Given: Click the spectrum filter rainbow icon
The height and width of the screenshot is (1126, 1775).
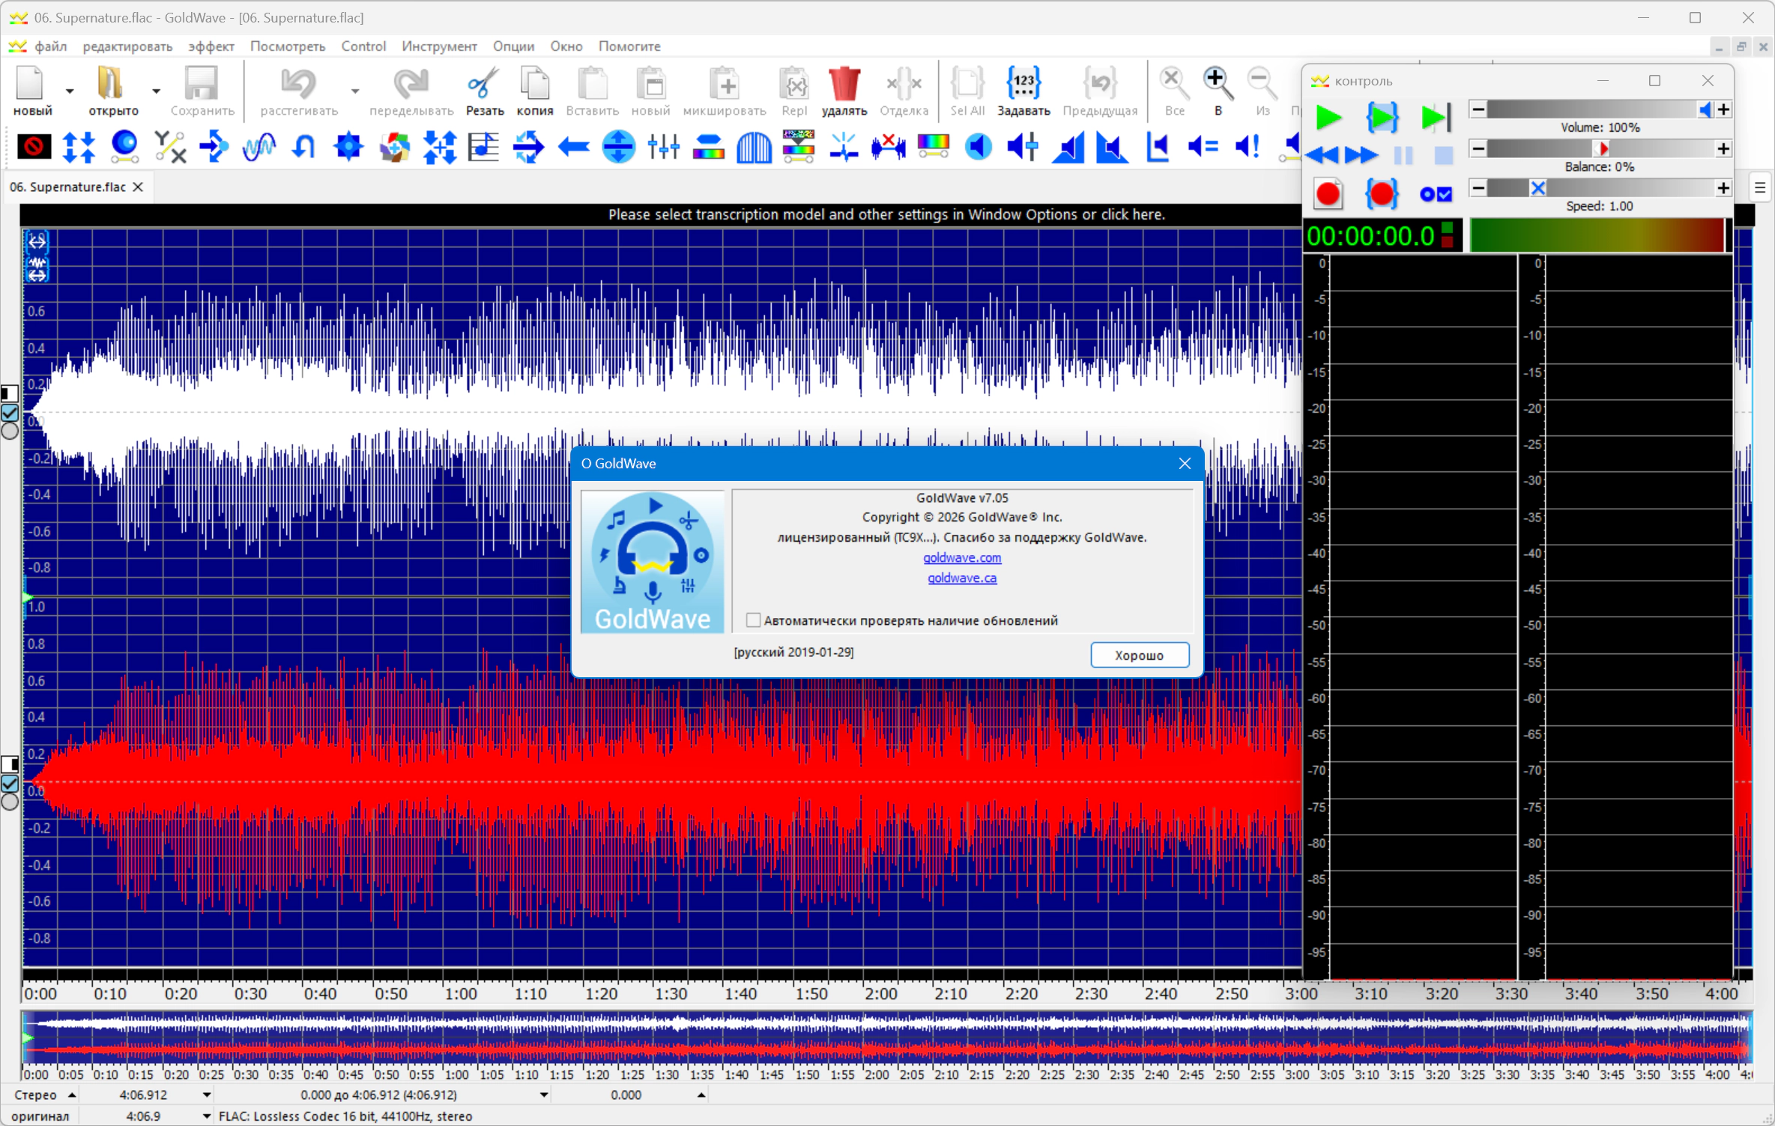Looking at the screenshot, I should click(x=933, y=146).
